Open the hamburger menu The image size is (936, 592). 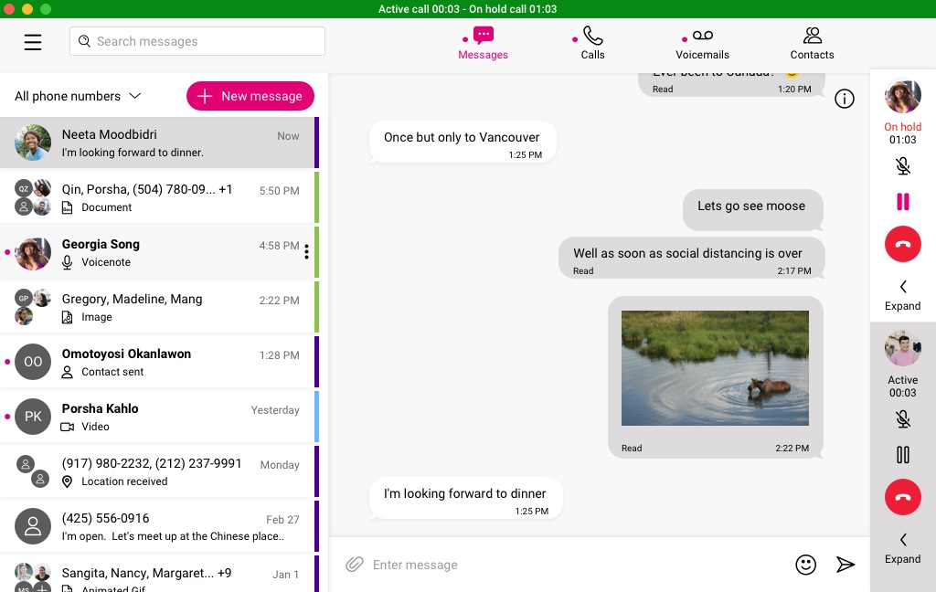pyautogui.click(x=33, y=42)
